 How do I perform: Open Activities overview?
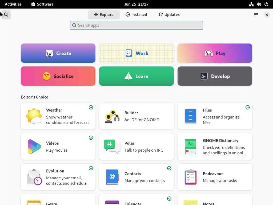13,4
